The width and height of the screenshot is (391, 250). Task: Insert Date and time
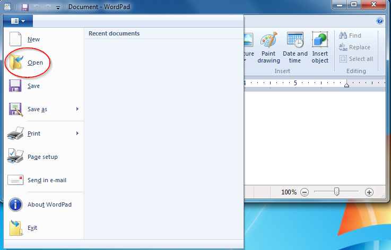295,48
